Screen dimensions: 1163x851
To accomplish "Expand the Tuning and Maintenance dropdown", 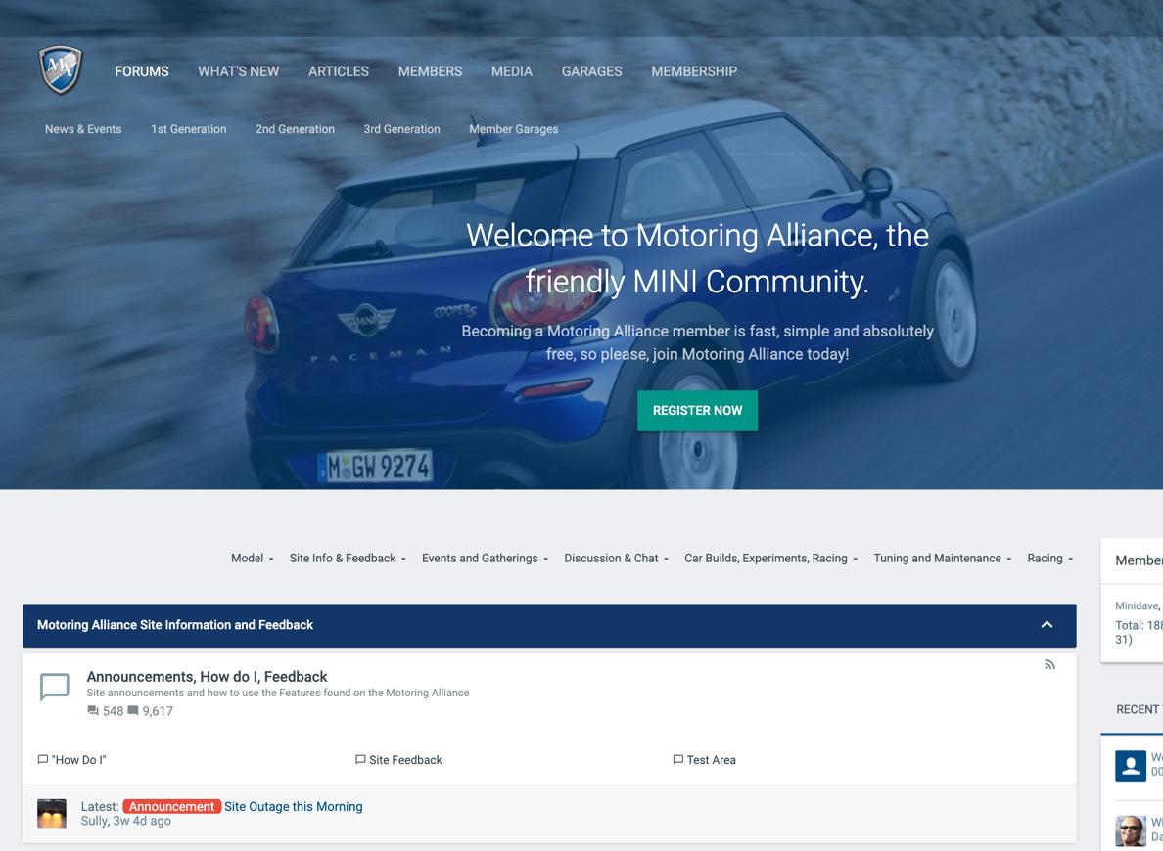I will tap(941, 558).
